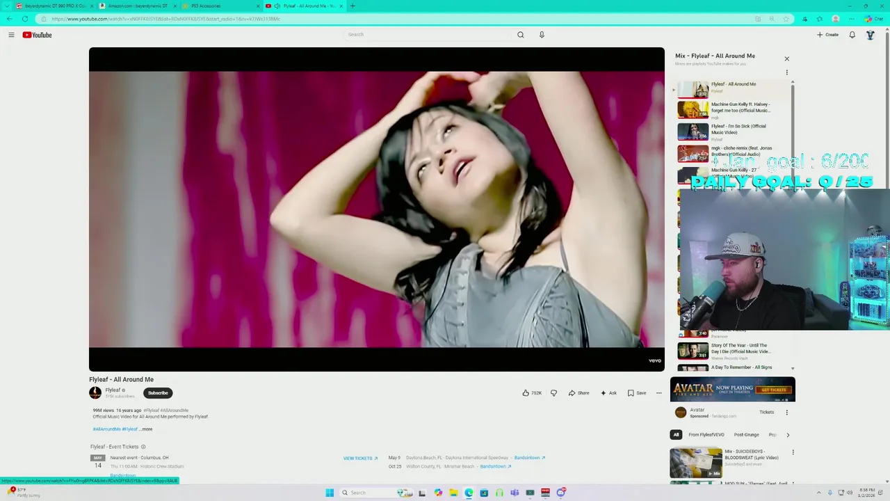890x501 pixels.
Task: Dislike the video with the thumbs-down button
Action: click(553, 393)
